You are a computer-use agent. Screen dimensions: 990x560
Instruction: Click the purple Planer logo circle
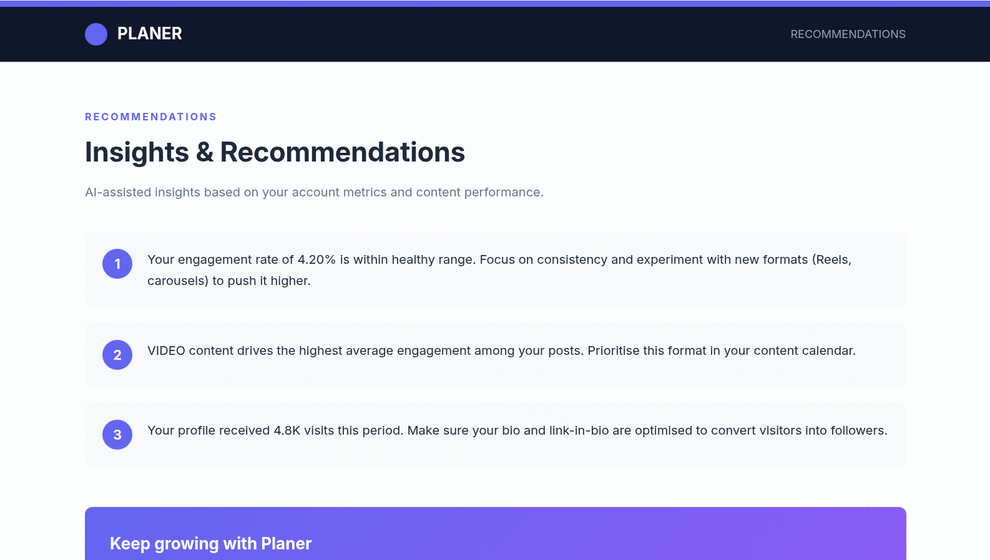coord(96,34)
